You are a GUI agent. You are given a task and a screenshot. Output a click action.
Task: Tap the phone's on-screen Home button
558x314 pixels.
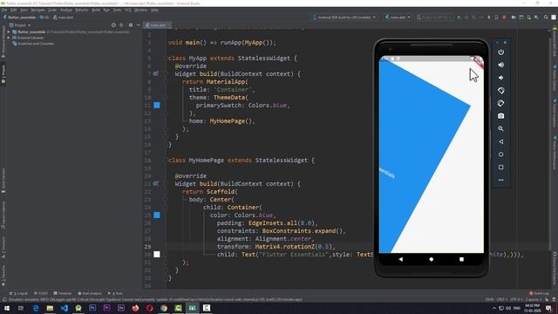click(431, 259)
